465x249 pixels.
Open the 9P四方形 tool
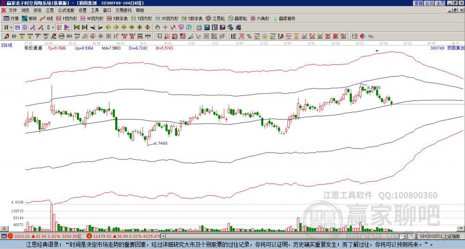pyautogui.click(x=92, y=18)
